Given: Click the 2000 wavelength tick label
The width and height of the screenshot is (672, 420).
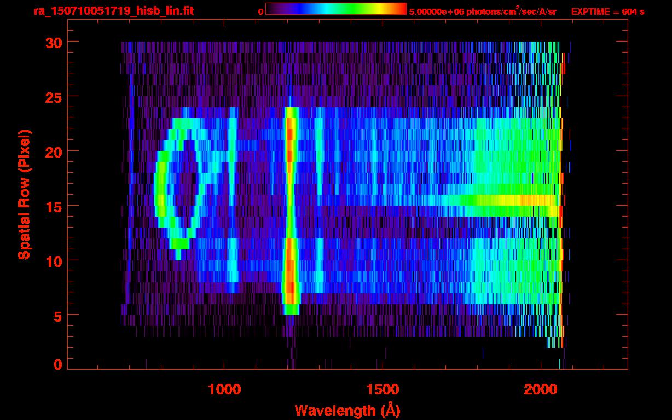Looking at the screenshot, I should click(x=541, y=389).
